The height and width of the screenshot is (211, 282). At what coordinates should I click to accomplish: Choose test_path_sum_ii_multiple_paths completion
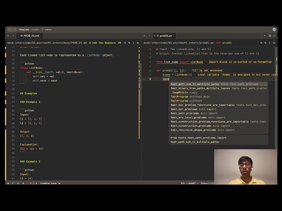pyautogui.click(x=219, y=84)
